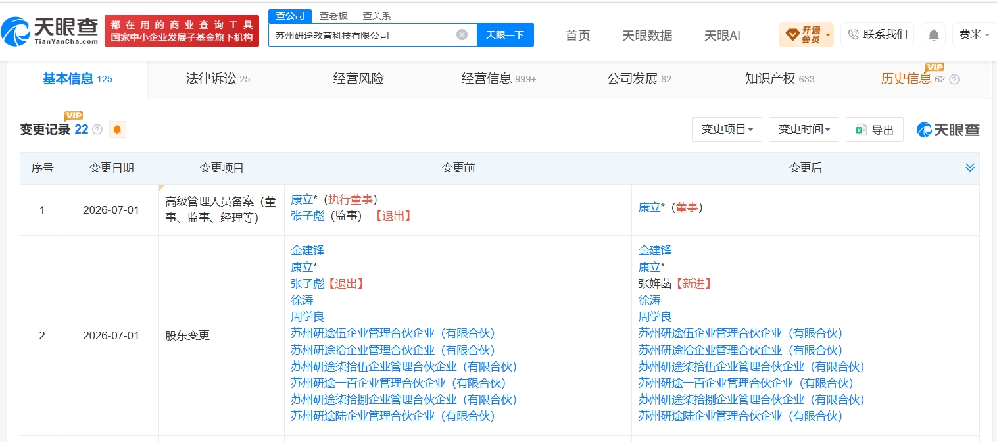This screenshot has width=997, height=442.
Task: Open 张子彪【退出】shareholder link in row 2
Action: pos(308,283)
